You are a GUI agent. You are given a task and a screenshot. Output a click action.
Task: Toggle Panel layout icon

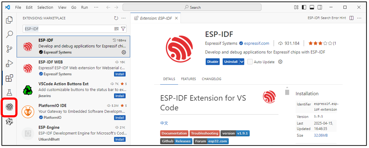coord(312,7)
